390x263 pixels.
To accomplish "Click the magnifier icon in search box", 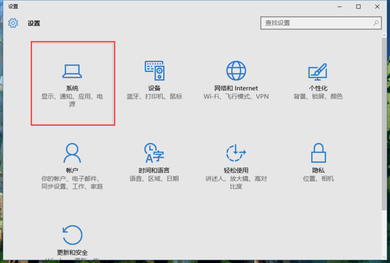I will click(376, 23).
